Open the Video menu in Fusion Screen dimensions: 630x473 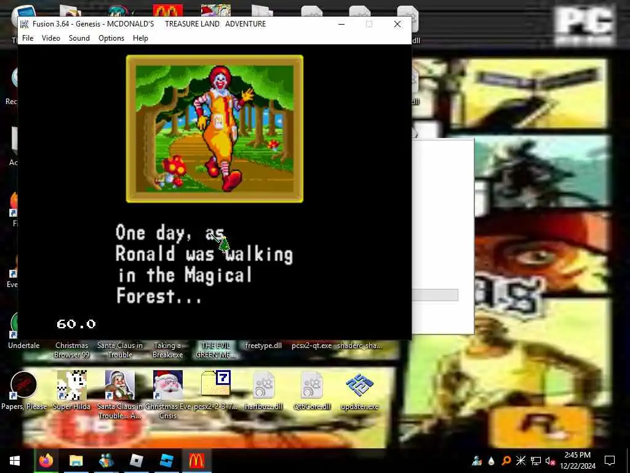coord(51,38)
